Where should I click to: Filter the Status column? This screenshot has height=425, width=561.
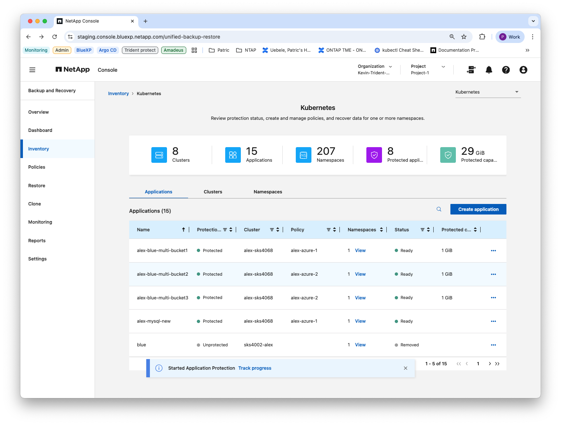[422, 230]
